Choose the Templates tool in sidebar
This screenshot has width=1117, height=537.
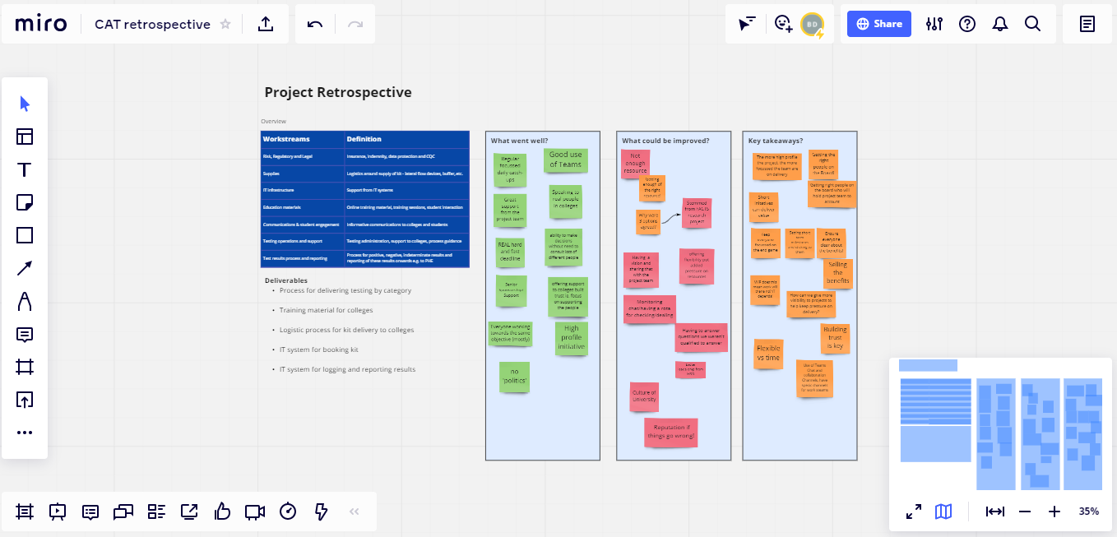coord(25,137)
